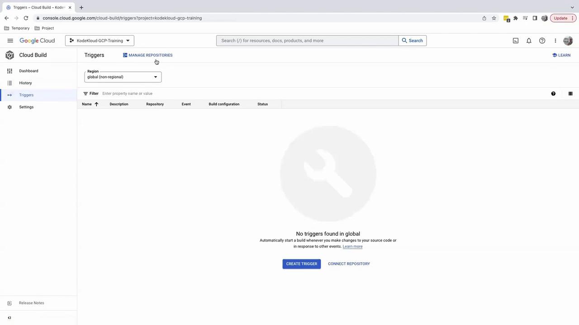The width and height of the screenshot is (579, 325).
Task: Click the Description column header
Action: tap(119, 104)
